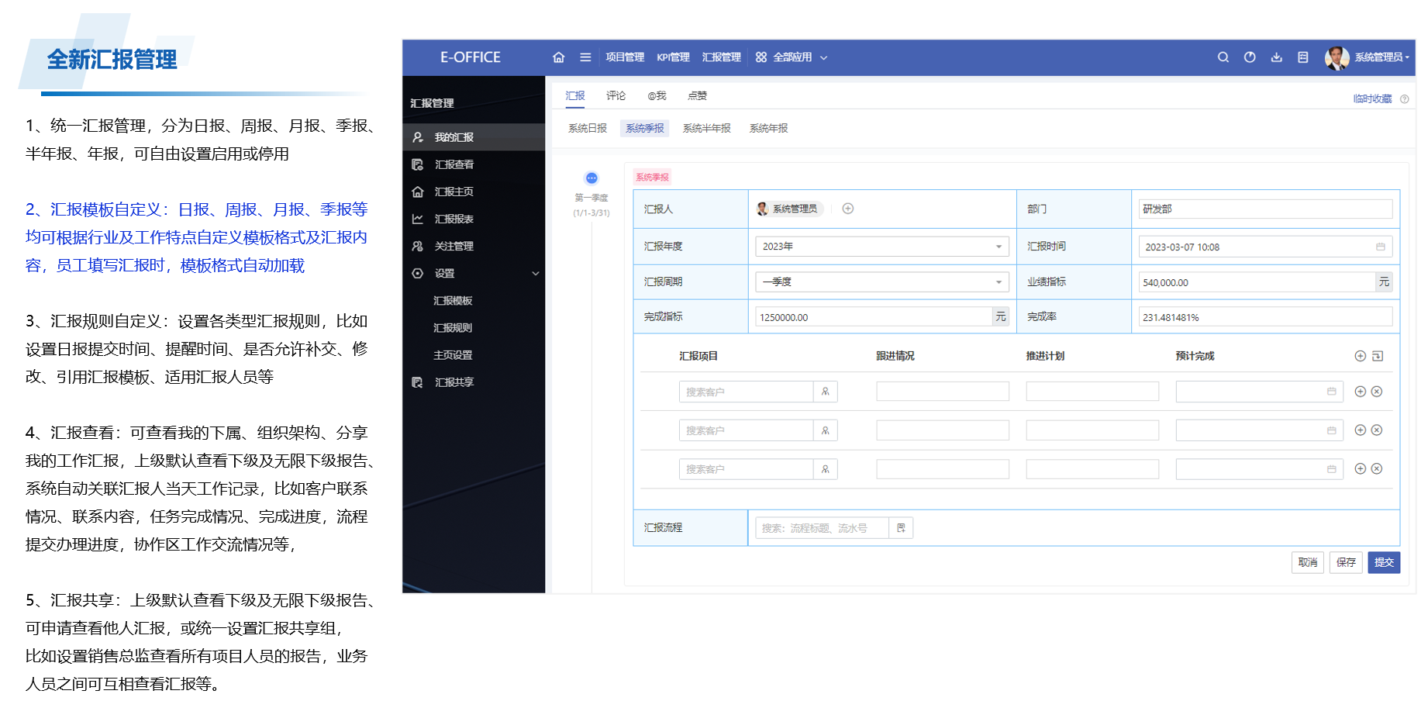The image size is (1428, 701).
Task: Open the search magnifier icon
Action: (1223, 57)
